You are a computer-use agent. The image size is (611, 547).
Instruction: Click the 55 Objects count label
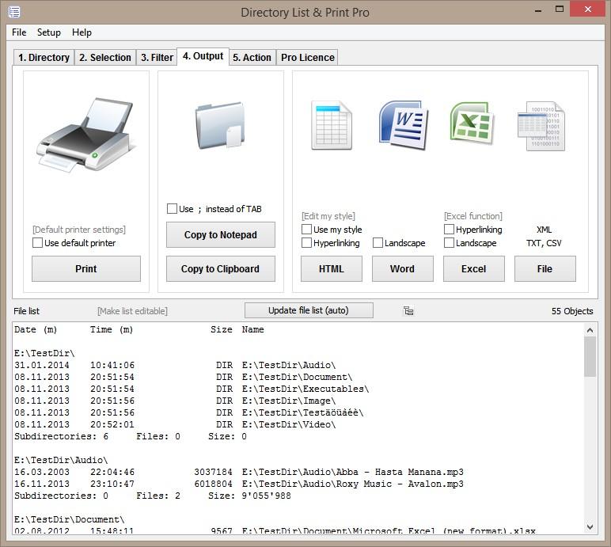coord(572,311)
